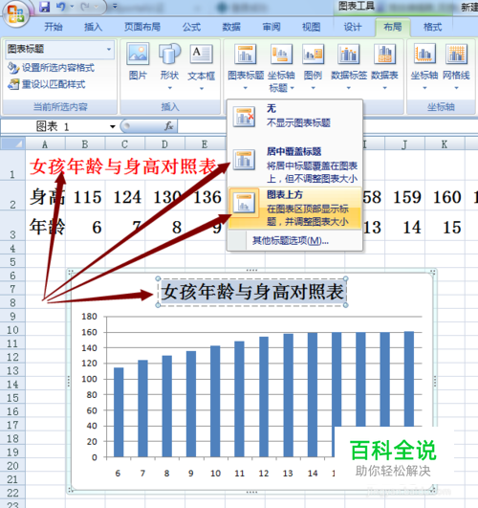
Task: Click the cell containing age 14
Action: [x=404, y=226]
